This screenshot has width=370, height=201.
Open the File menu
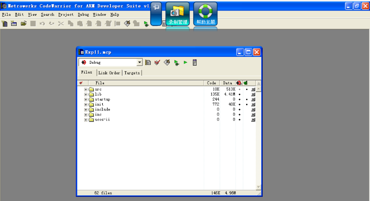(x=6, y=15)
